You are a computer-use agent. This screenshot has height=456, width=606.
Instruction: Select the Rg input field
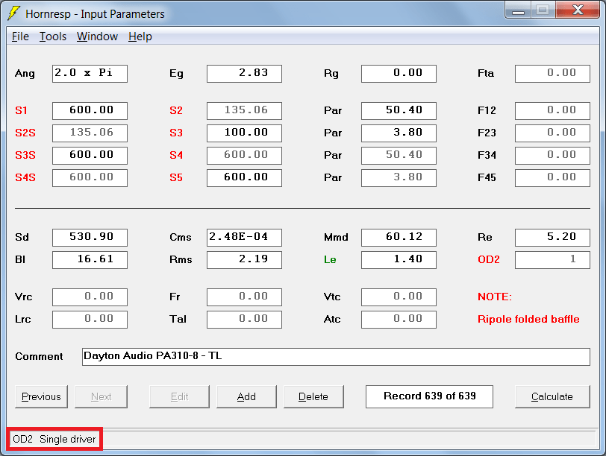click(399, 73)
